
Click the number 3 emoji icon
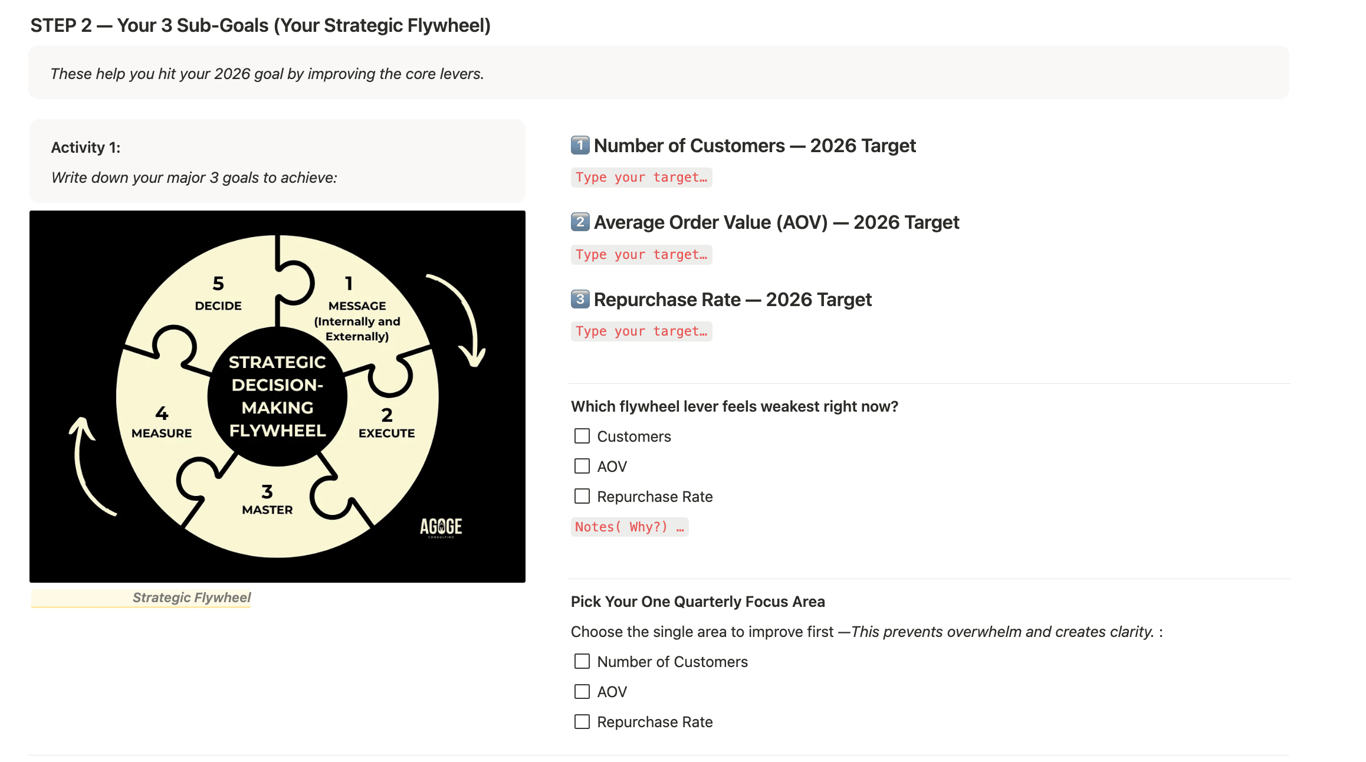point(580,299)
